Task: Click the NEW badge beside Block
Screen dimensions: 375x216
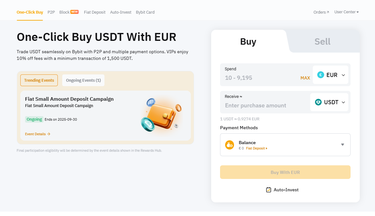Action: point(75,12)
